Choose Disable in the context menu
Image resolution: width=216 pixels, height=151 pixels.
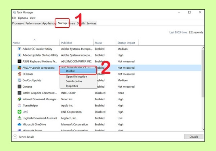click(78, 71)
